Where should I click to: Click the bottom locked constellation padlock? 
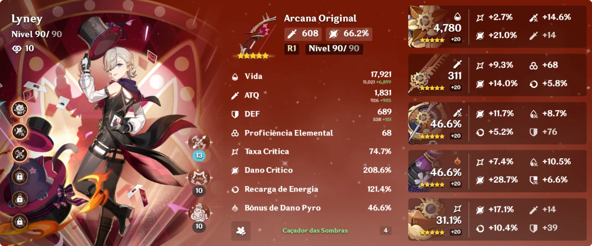[x=19, y=221]
